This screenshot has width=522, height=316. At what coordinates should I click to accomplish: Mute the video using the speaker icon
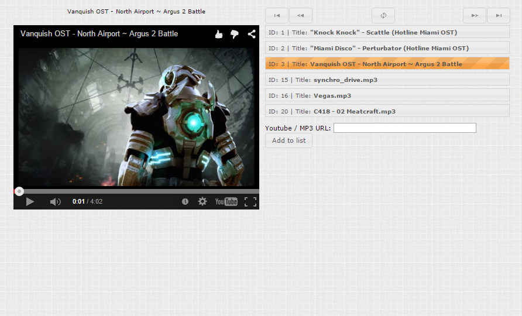click(55, 201)
